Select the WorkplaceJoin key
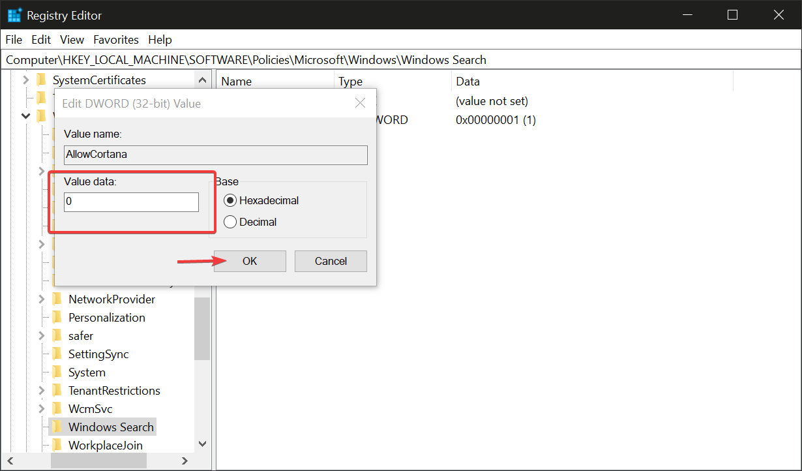The width and height of the screenshot is (802, 471). tap(105, 446)
